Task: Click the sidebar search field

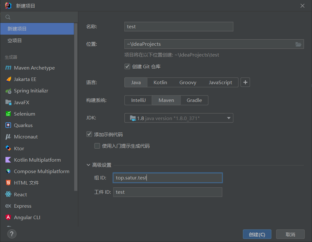Action: pyautogui.click(x=39, y=17)
